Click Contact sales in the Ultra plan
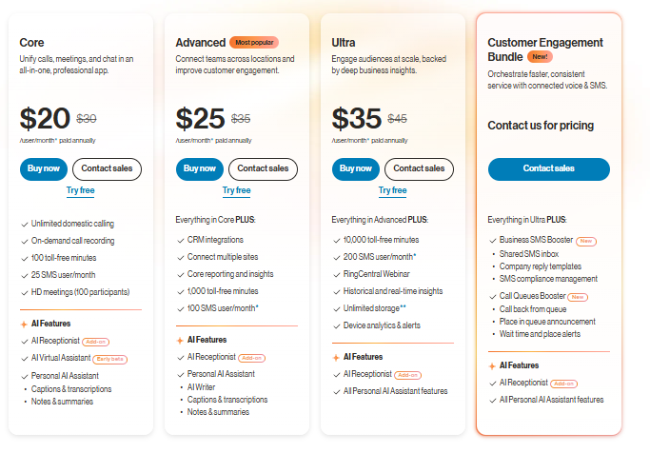This screenshot has width=650, height=453. (420, 168)
